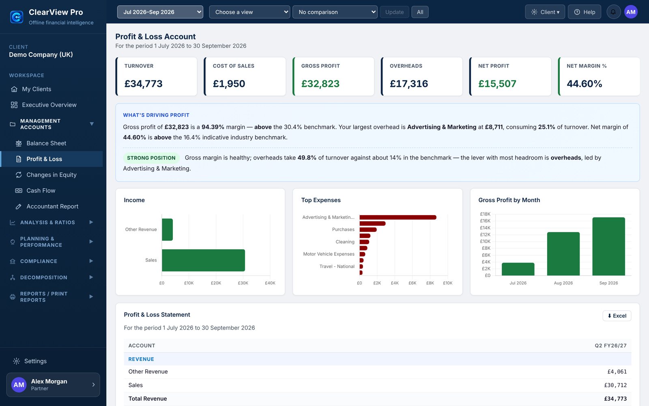Image resolution: width=649 pixels, height=406 pixels.
Task: Open the Client theme menu button
Action: point(545,12)
